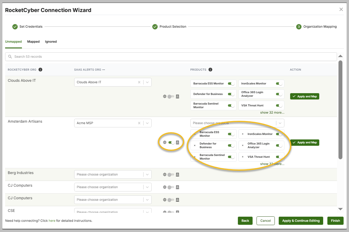Click the building icon in Clouds Above IT row
The image size is (349, 232).
pos(178,96)
